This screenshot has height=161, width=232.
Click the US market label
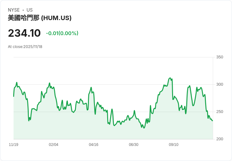tap(30, 10)
